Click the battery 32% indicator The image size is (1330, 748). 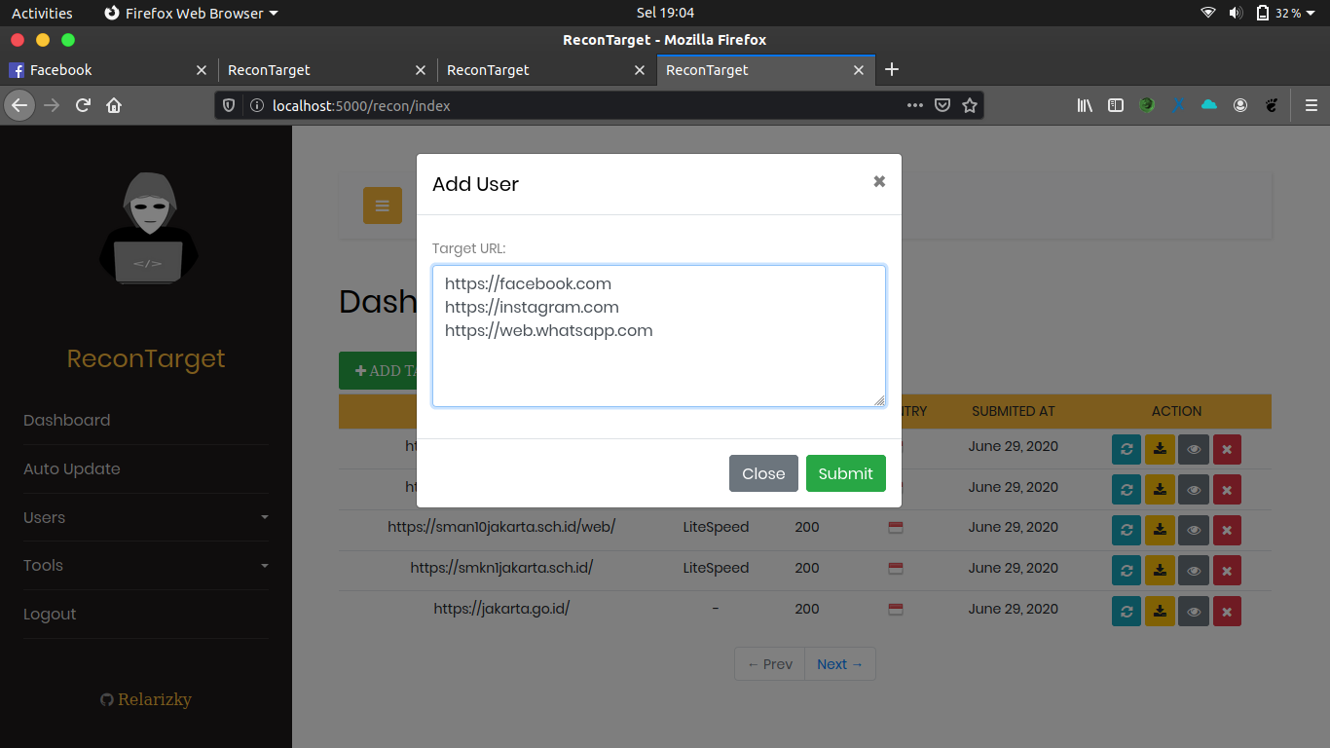(x=1277, y=13)
